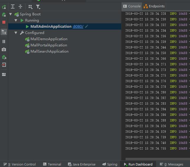Open the Filter funnel dropdown

point(38,7)
